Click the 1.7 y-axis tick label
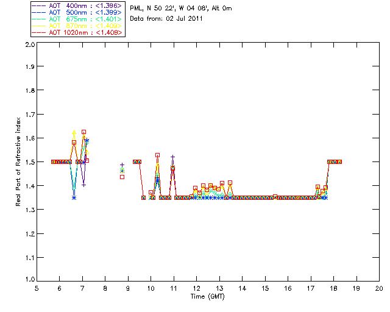390x312 pixels. coord(30,115)
